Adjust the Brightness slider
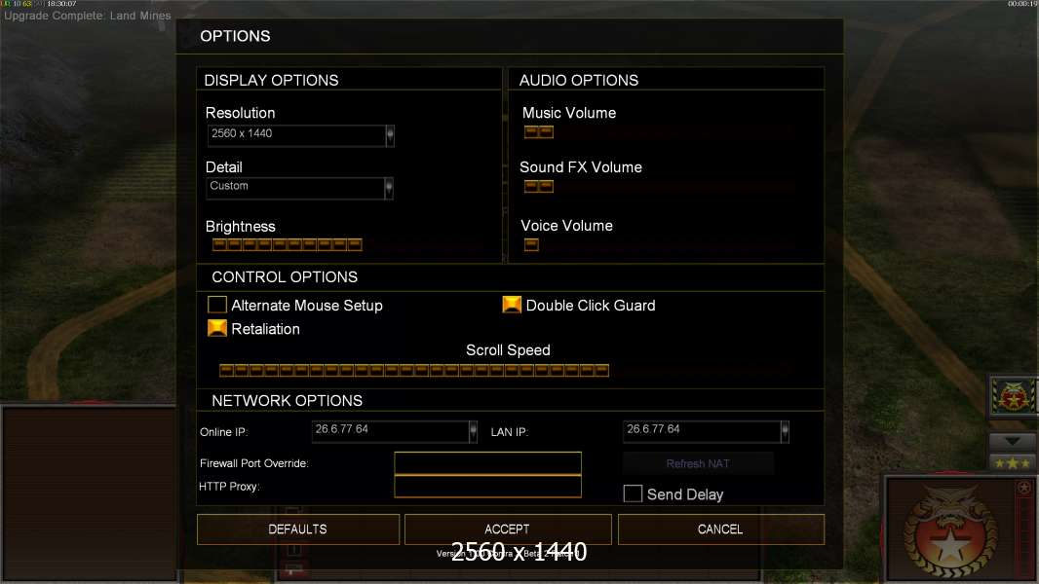1039x584 pixels. click(287, 245)
